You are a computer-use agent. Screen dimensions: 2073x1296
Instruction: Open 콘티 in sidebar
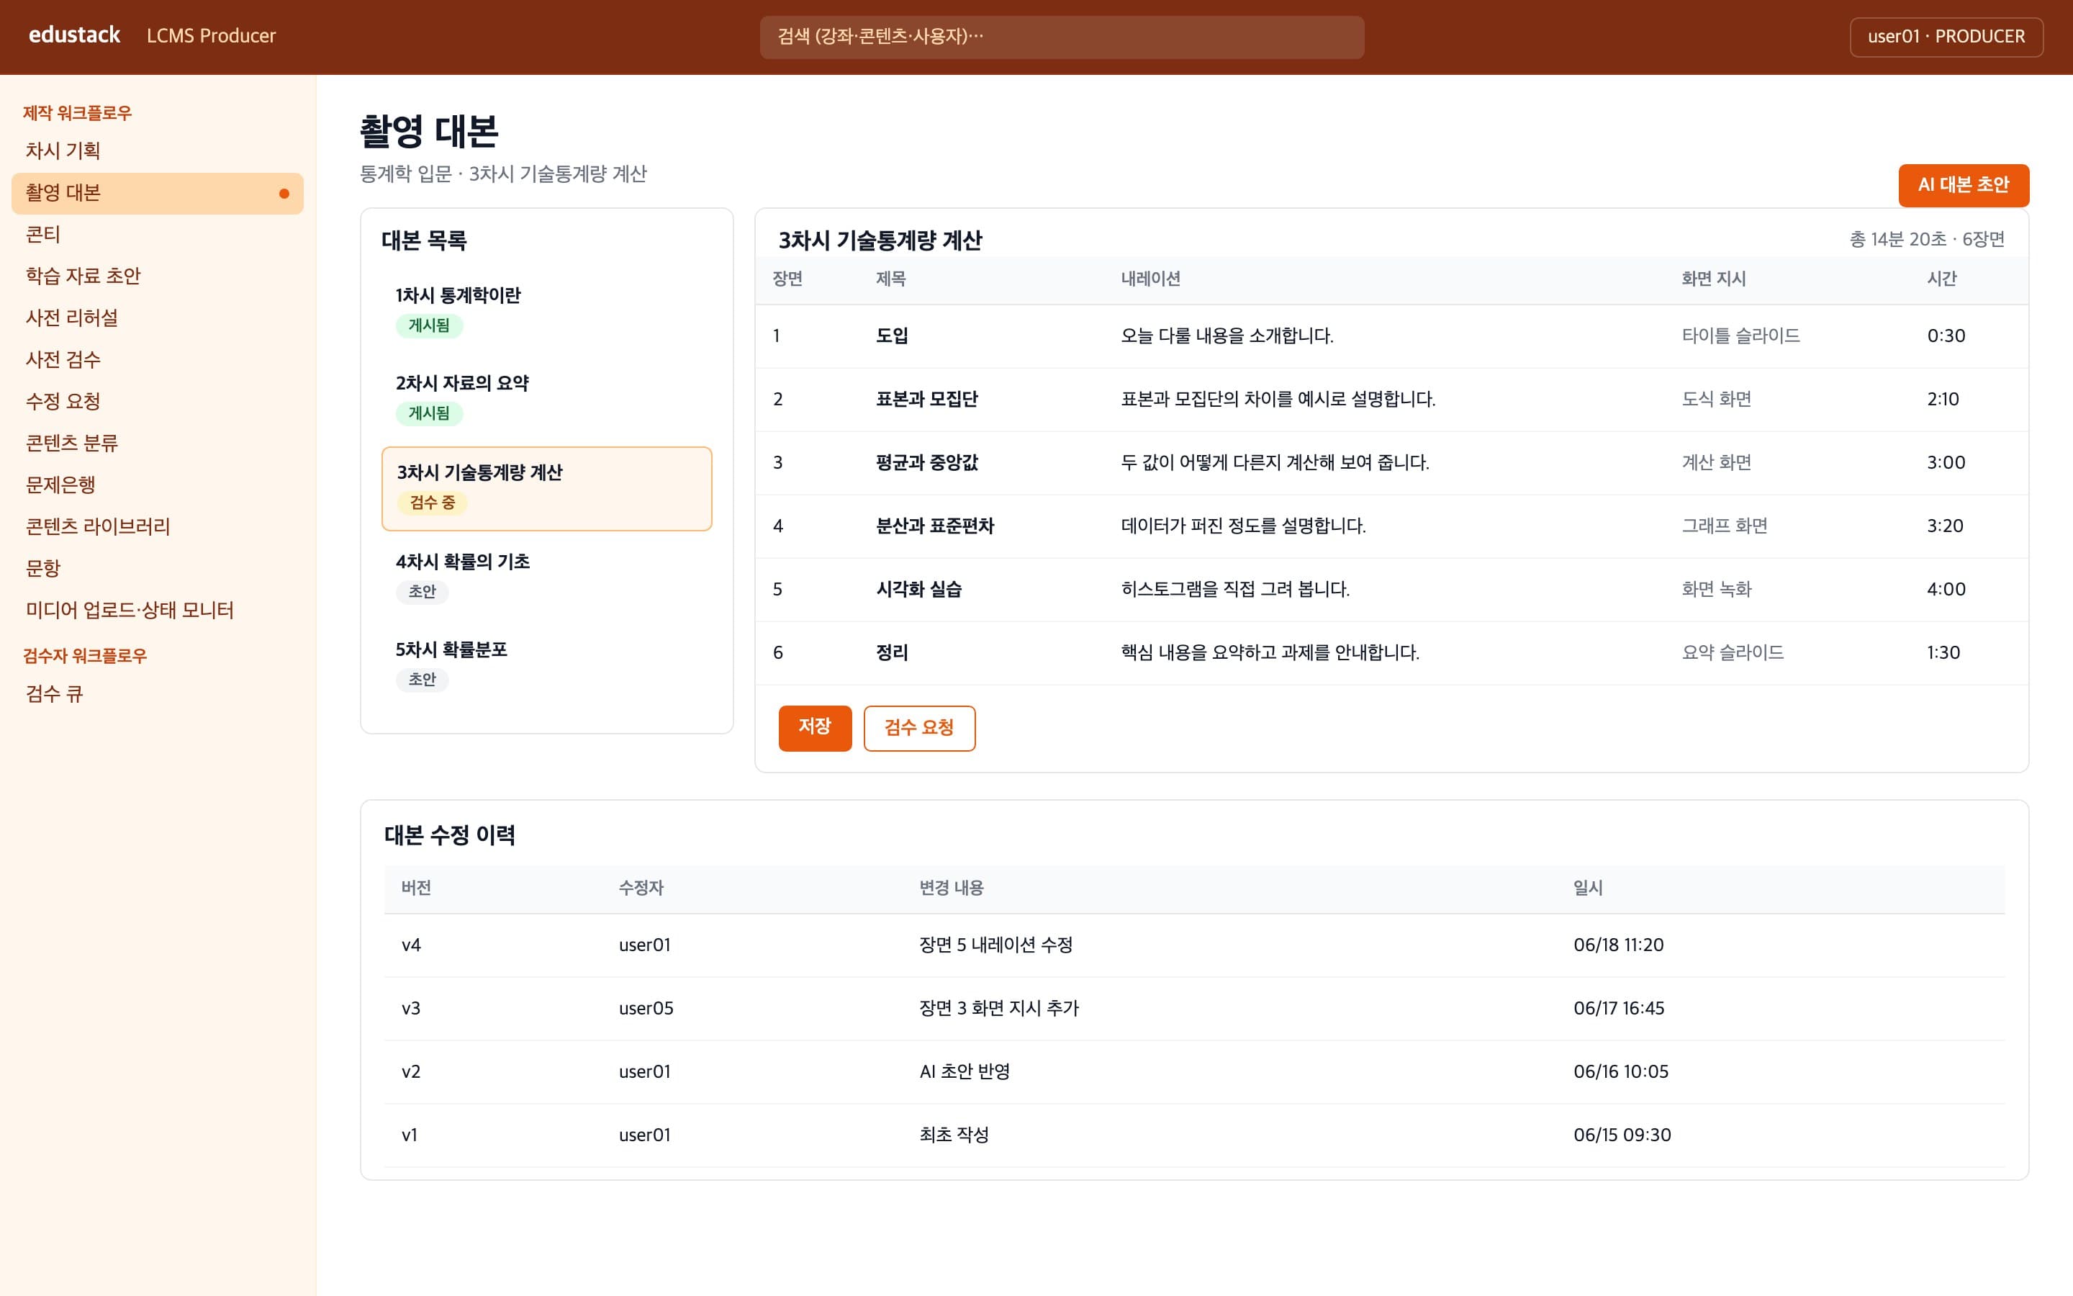158,235
